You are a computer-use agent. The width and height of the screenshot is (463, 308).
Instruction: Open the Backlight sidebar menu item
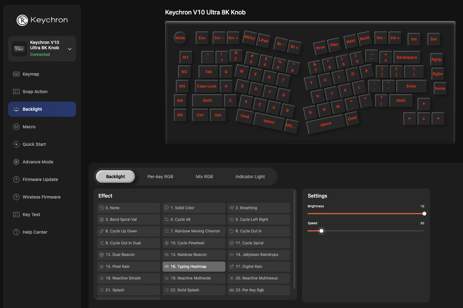tap(42, 109)
